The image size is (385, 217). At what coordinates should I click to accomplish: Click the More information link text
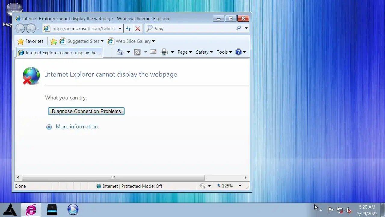click(77, 127)
